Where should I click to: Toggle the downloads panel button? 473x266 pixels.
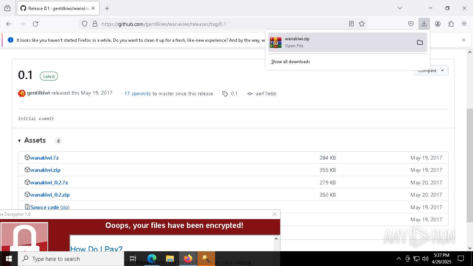tap(424, 24)
